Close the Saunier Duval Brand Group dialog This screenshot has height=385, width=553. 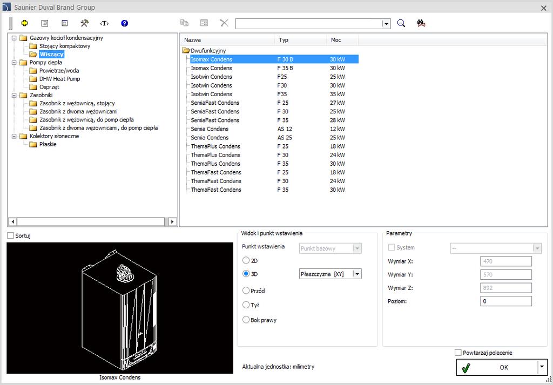[x=544, y=8]
